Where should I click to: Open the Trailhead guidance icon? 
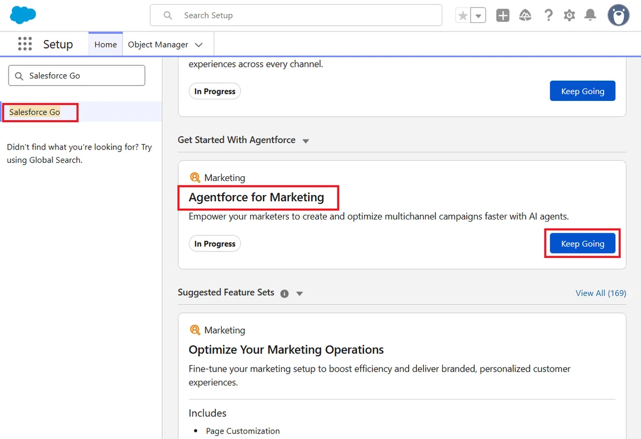click(x=525, y=15)
